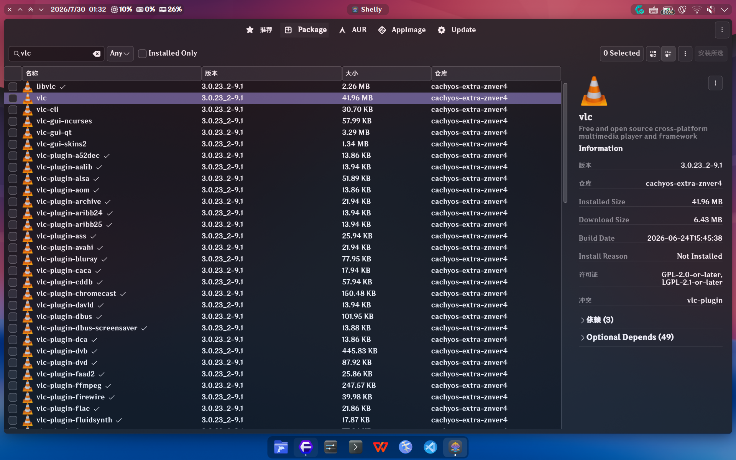The image size is (736, 460).
Task: Open the keyboard tray icon
Action: coord(654,10)
